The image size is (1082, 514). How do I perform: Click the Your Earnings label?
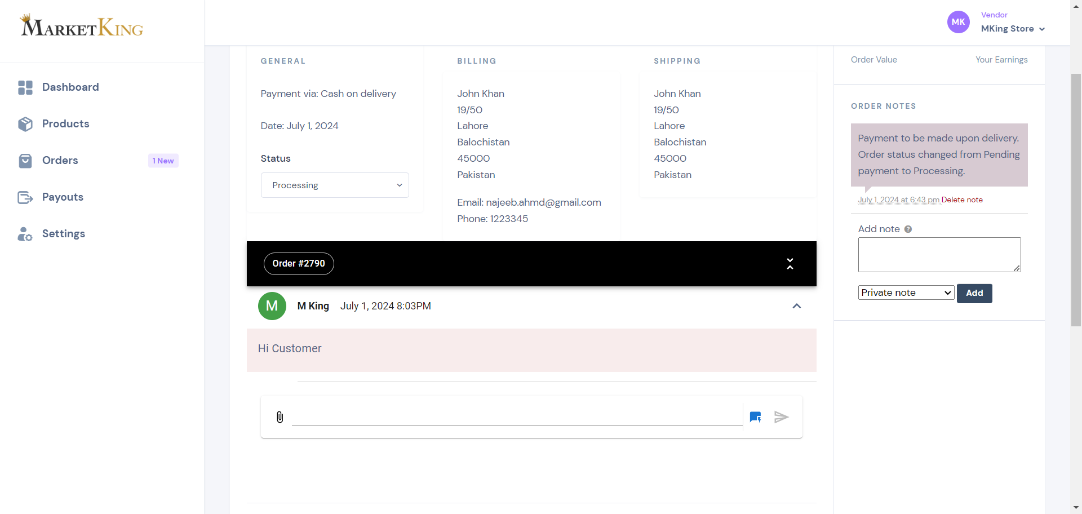1001,60
